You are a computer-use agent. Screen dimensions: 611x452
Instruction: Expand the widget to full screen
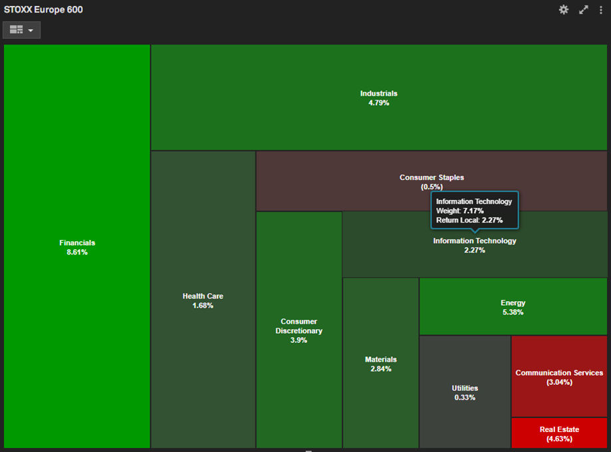pos(583,10)
